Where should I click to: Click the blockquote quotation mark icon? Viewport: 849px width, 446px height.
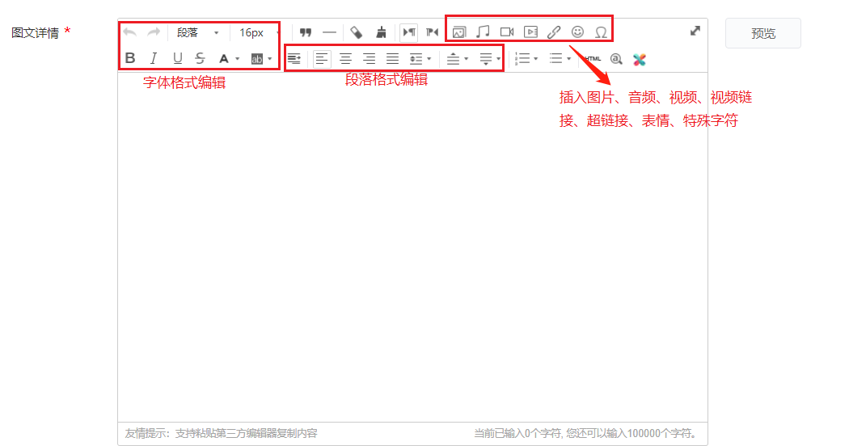click(306, 32)
